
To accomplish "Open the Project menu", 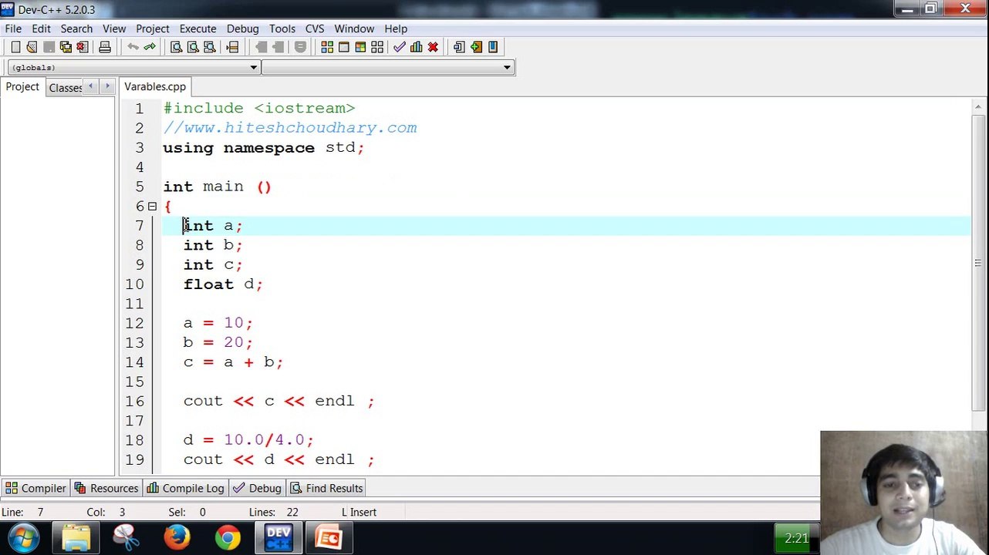I will pyautogui.click(x=153, y=29).
